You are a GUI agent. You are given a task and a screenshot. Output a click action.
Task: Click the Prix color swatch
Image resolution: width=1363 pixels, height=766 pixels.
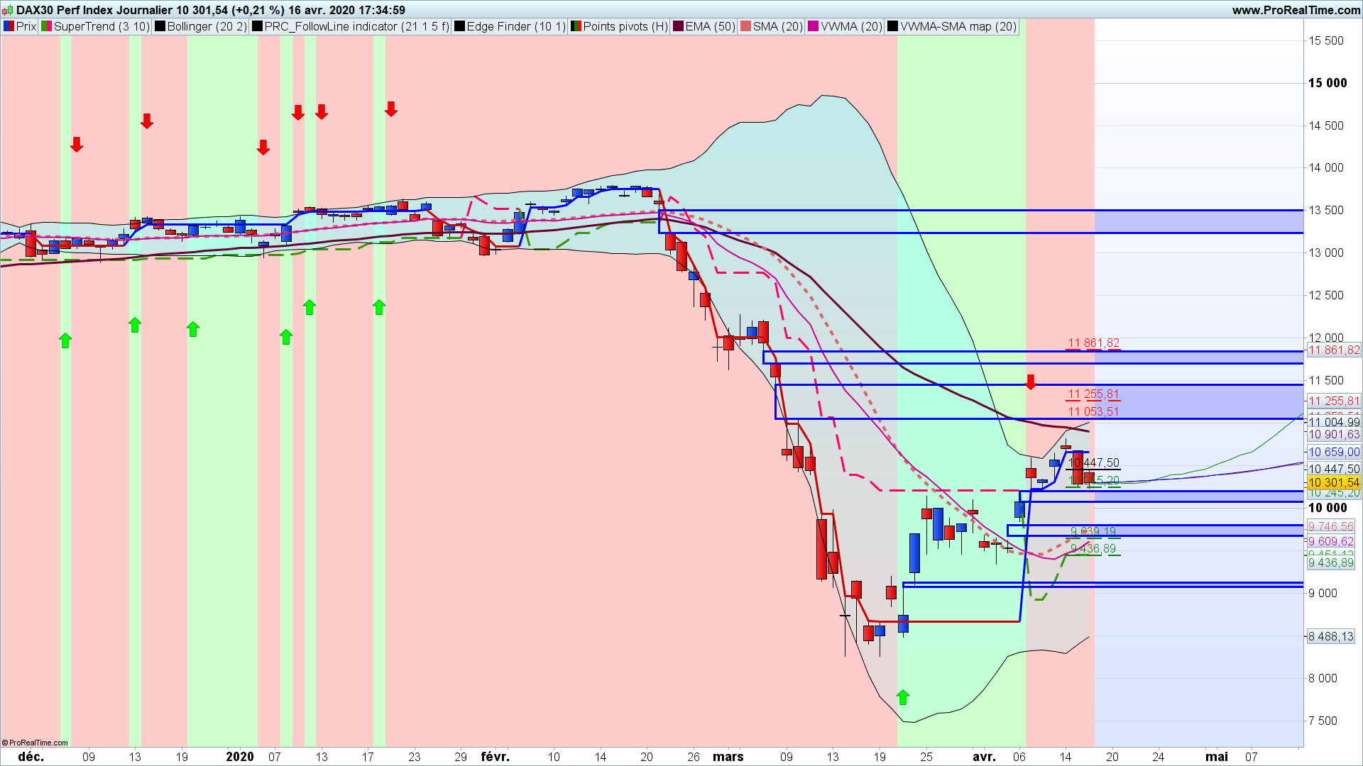click(x=9, y=26)
